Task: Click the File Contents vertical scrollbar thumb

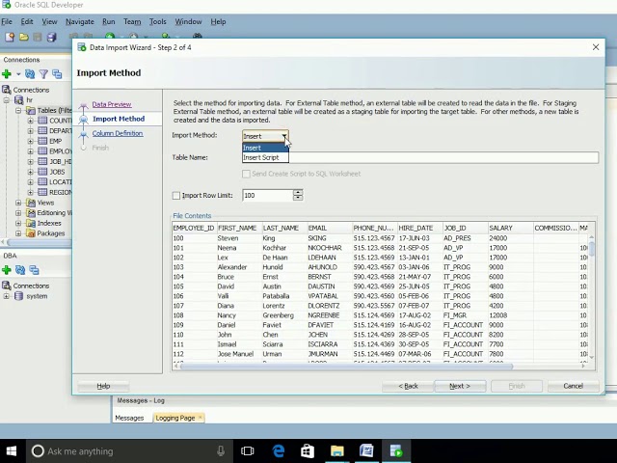Action: click(591, 249)
